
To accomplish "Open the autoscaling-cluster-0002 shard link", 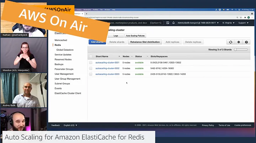I will (107, 68).
